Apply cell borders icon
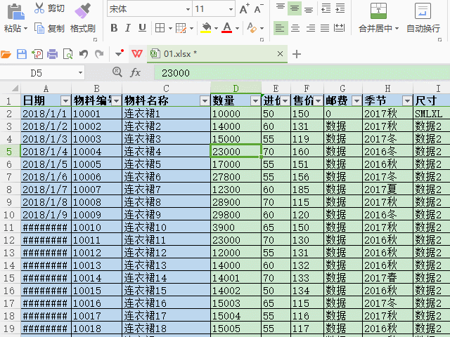Image resolution: width=450 pixels, height=337 pixels. tap(160, 28)
